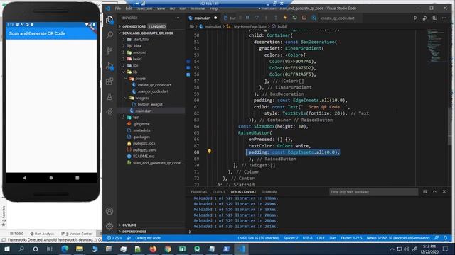Collapse the SCAN_AND_GENERATE_QR_CODE root folder
The image size is (455, 255).
pyautogui.click(x=148, y=33)
